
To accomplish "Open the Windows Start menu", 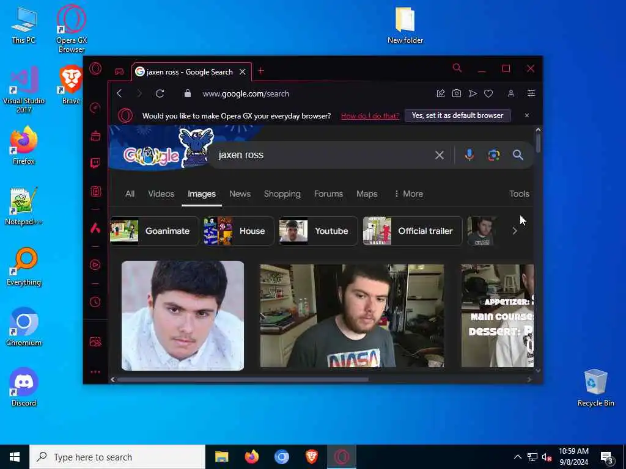I will [15, 457].
